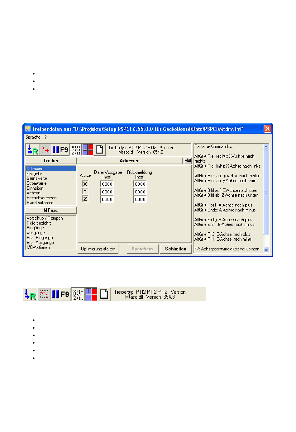Click the red-arrow dashed-box range icon in the dialog toolbar
The height and width of the screenshot is (432, 296).
45,150
